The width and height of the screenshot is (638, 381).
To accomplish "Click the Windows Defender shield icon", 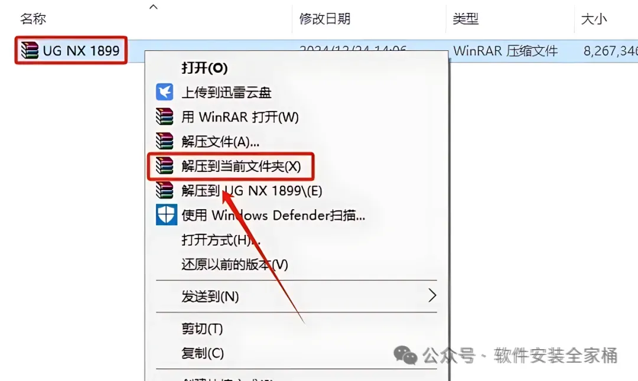I will coord(167,214).
